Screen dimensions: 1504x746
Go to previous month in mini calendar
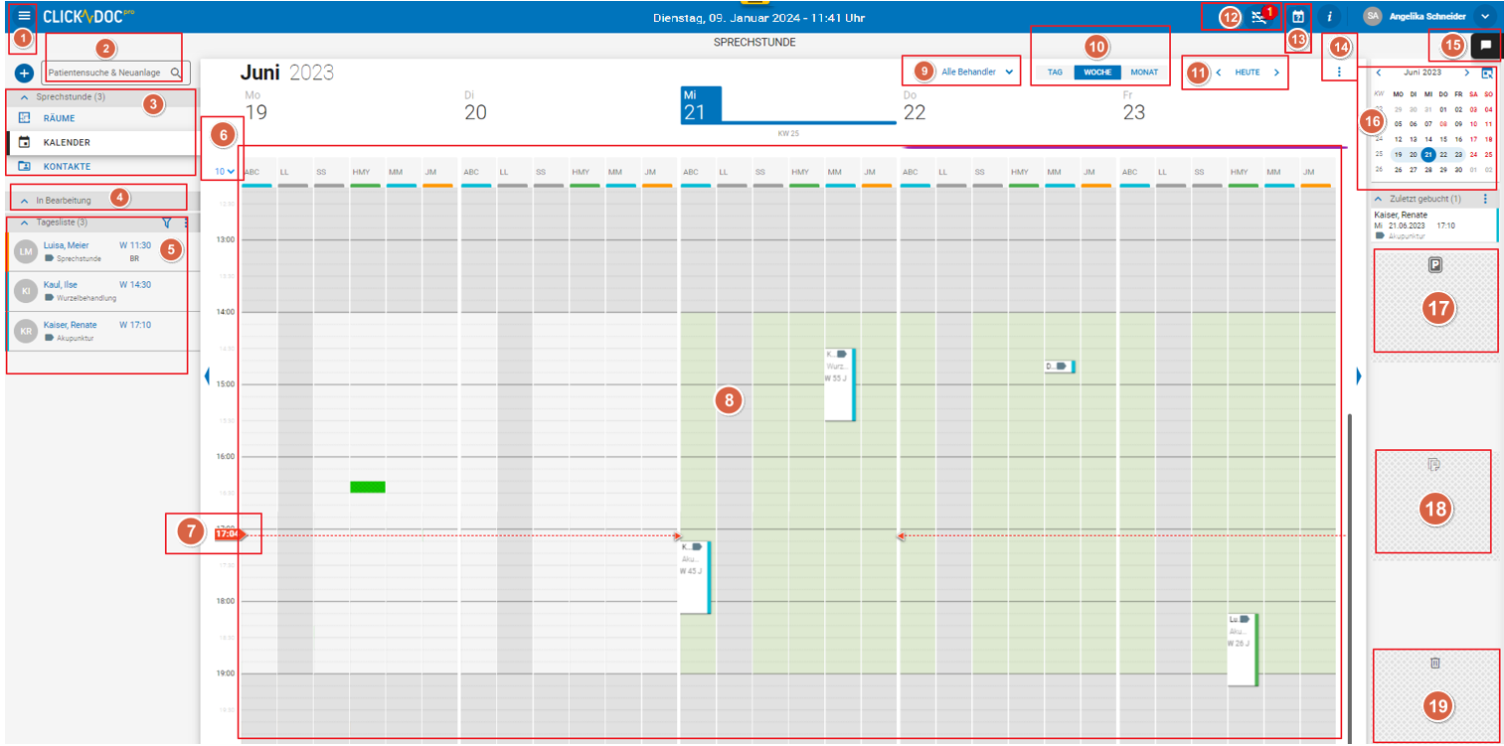point(1379,73)
